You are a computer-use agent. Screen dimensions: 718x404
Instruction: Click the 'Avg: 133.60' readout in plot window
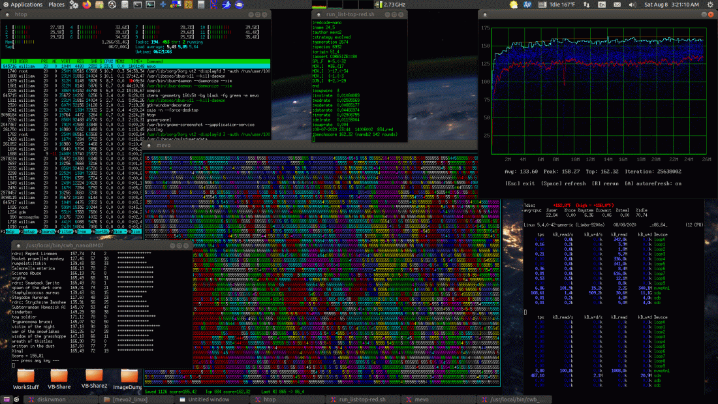click(521, 172)
